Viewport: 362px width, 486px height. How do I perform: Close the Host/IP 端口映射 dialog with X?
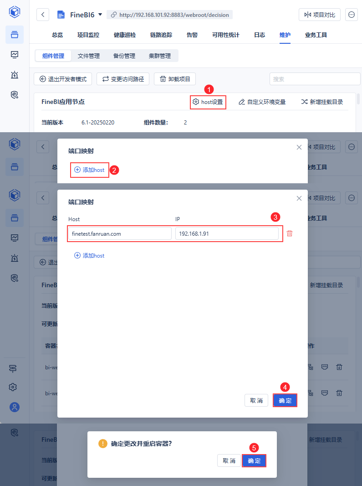tap(299, 198)
